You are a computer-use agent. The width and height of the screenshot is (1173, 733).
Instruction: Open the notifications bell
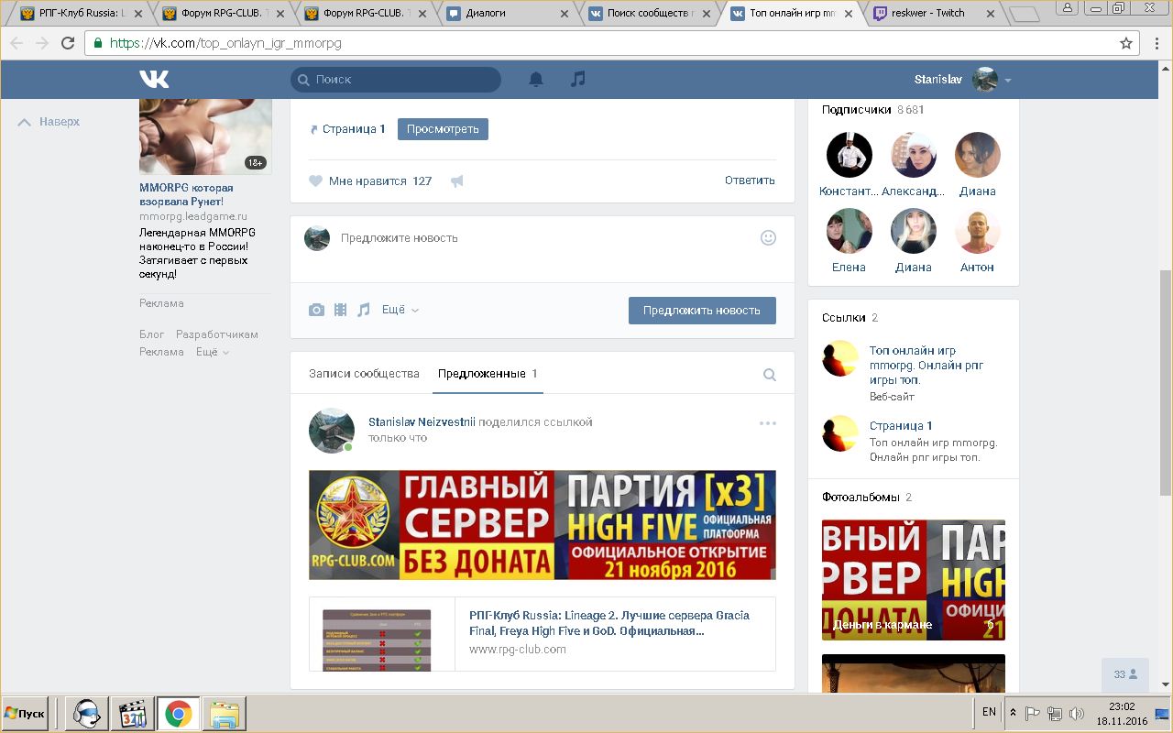536,80
